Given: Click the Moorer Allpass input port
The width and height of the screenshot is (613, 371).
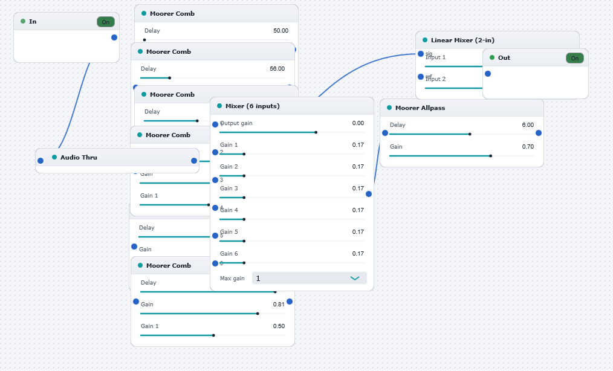Looking at the screenshot, I should pyautogui.click(x=385, y=133).
